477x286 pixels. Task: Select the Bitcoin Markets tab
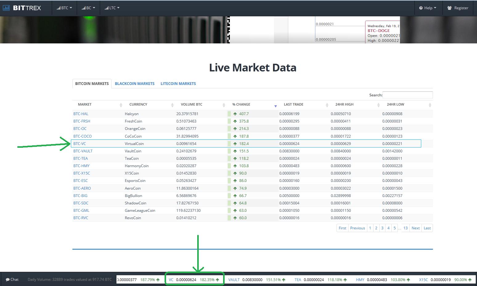(x=92, y=83)
